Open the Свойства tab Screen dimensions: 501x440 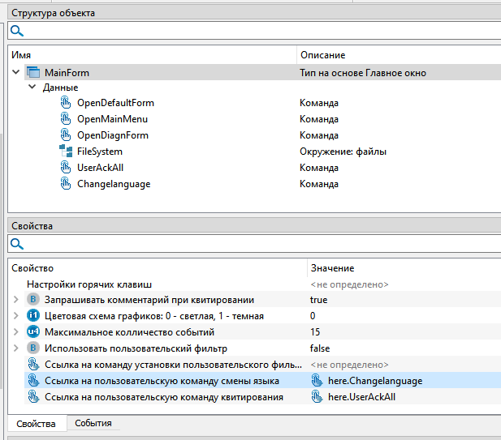(x=36, y=424)
